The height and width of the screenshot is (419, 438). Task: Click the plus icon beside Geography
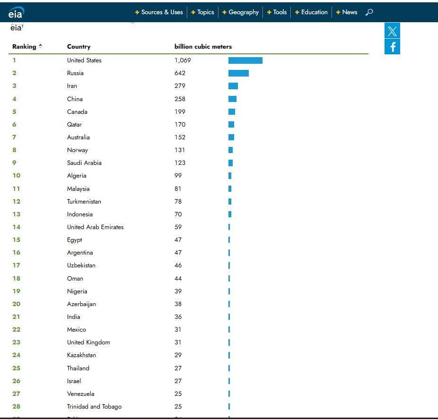tap(224, 12)
